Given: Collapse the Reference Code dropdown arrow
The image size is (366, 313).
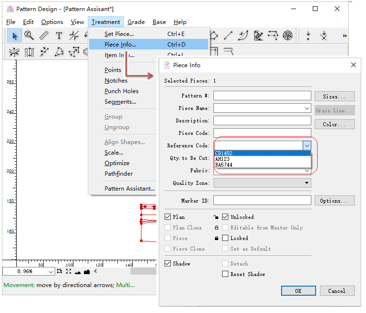Looking at the screenshot, I should click(307, 145).
